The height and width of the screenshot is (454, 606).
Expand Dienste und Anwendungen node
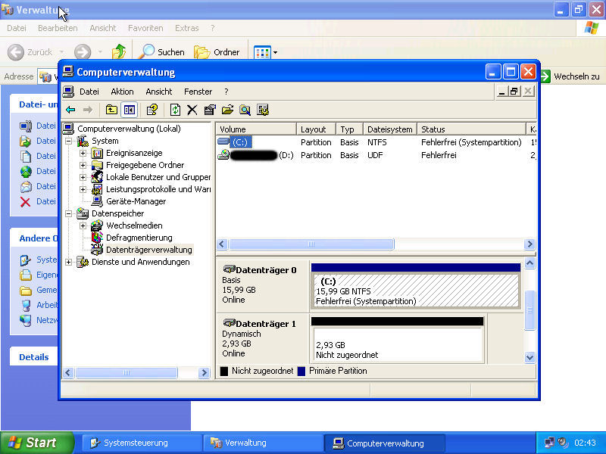[x=68, y=262]
